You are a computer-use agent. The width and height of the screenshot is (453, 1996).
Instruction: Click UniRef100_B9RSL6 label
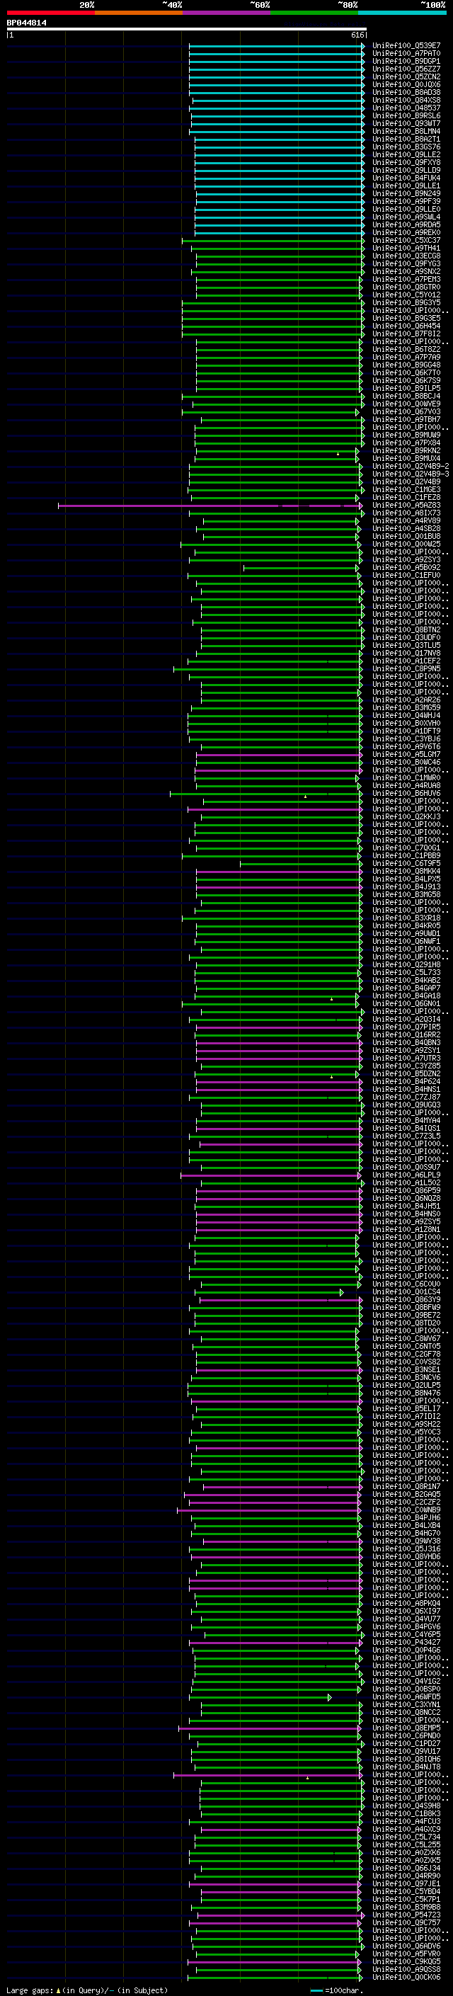click(406, 115)
